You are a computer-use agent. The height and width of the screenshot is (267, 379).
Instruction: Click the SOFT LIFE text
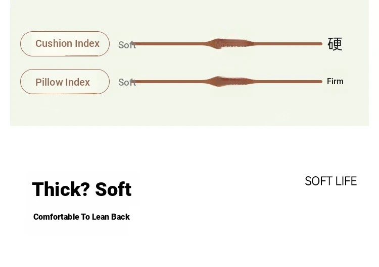(x=330, y=181)
